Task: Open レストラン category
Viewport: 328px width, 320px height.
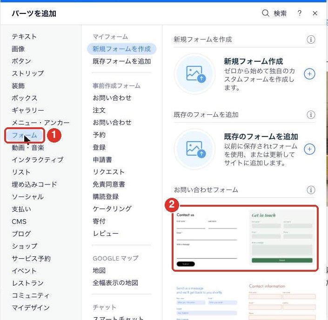Action: 27,283
